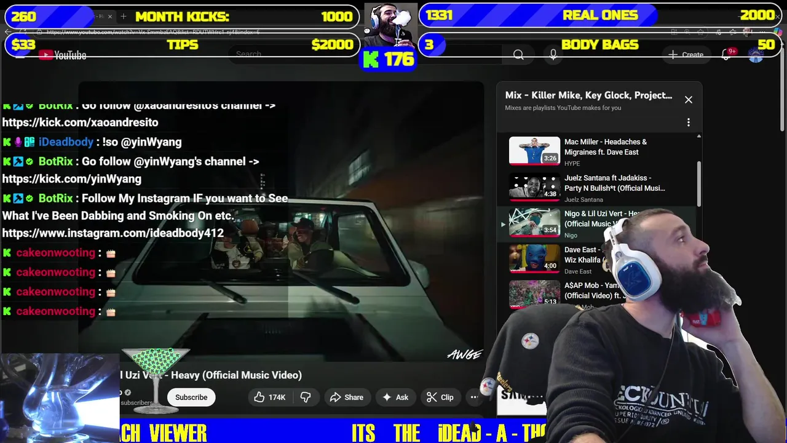Play A$AP Mob Yamborghini video thumbnail
Viewport: 787px width, 443px height.
tap(534, 294)
